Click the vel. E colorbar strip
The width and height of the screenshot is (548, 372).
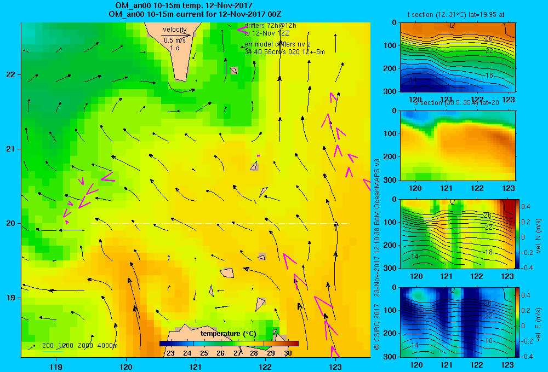(518, 322)
